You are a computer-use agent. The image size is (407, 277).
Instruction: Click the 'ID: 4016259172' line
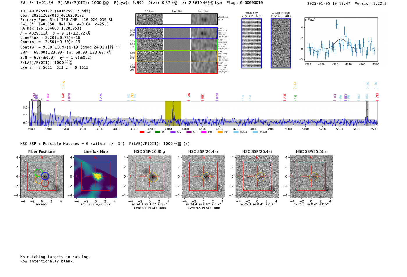[x=55, y=11]
